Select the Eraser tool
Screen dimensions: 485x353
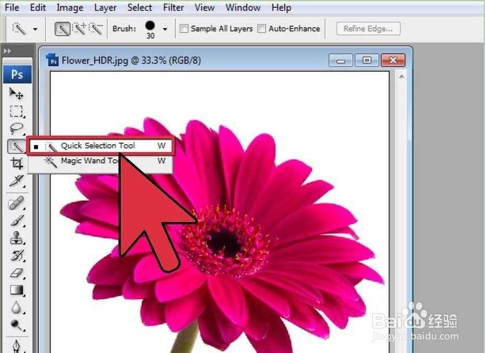click(16, 273)
